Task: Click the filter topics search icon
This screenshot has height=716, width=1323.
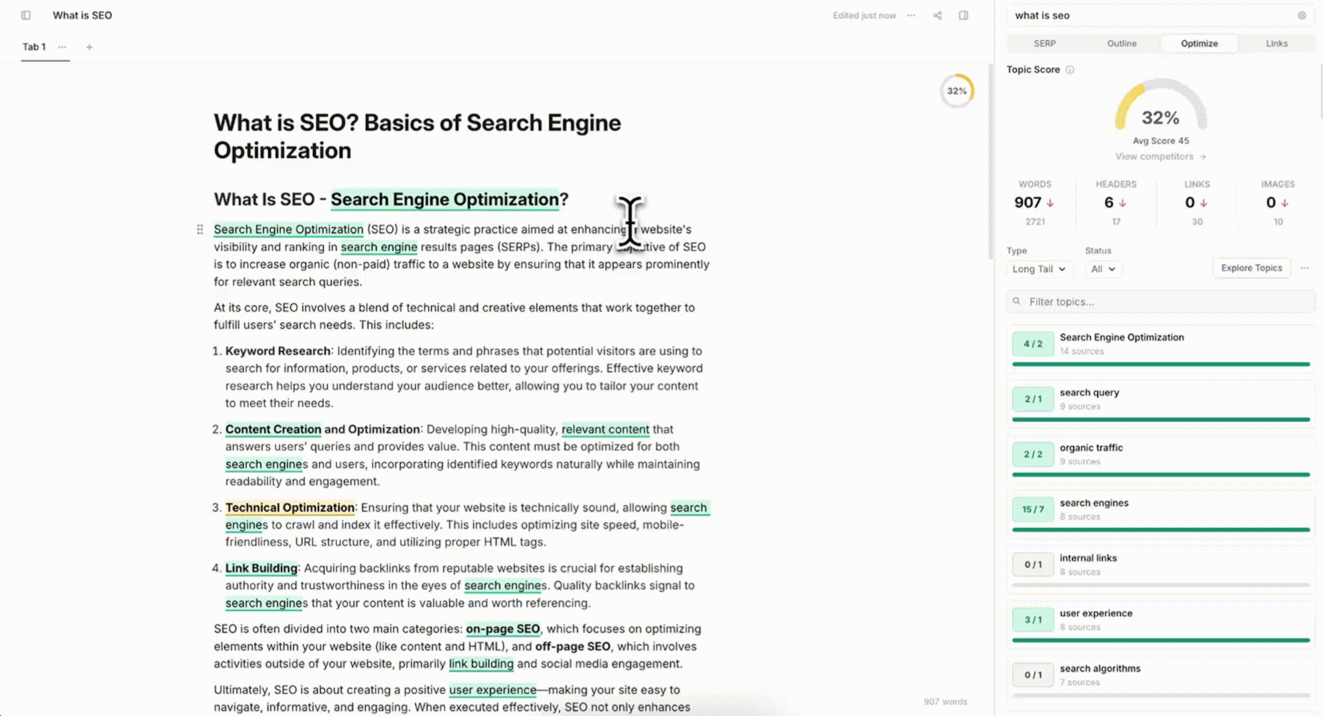Action: pyautogui.click(x=1016, y=301)
